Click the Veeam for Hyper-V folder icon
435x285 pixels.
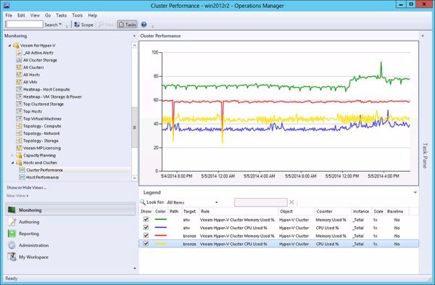(x=16, y=46)
